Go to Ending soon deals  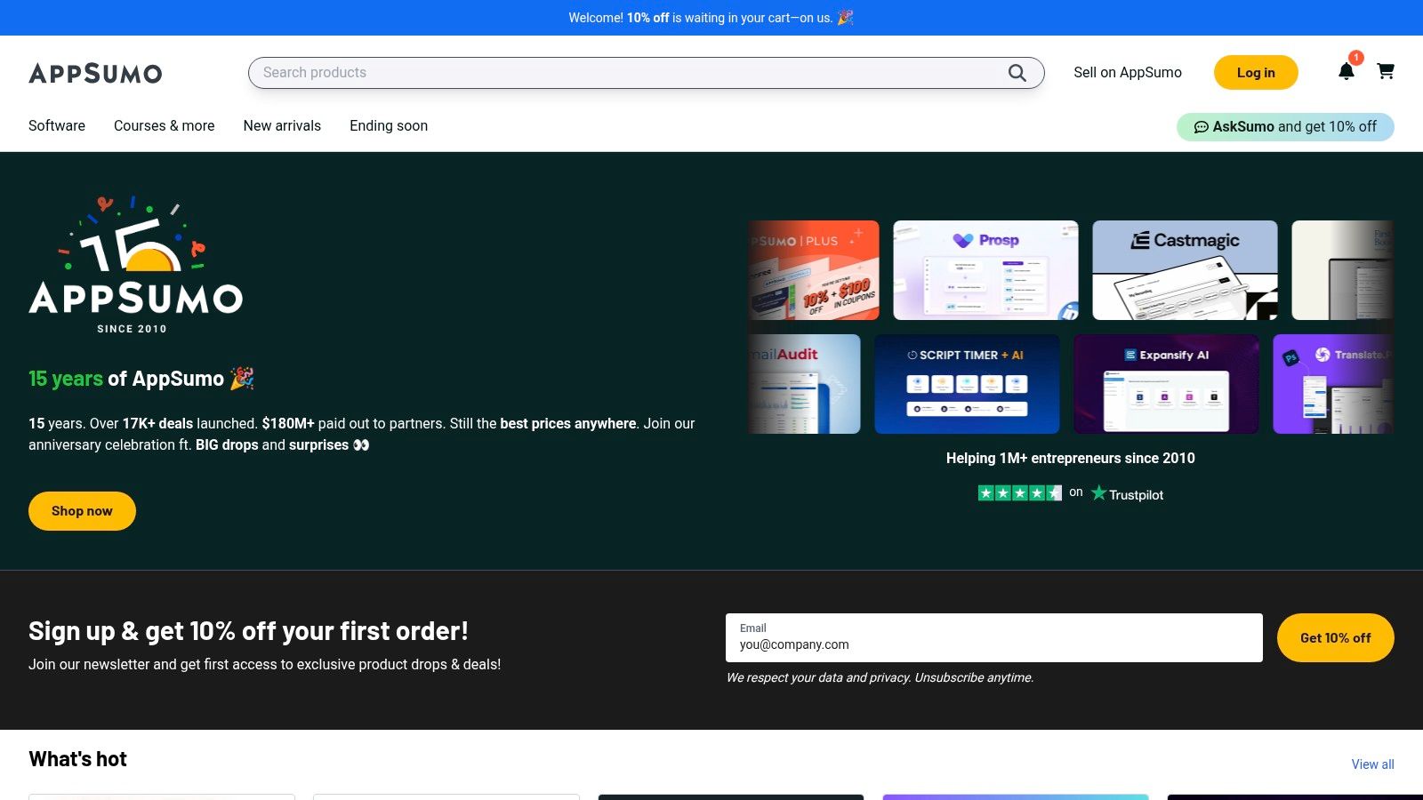tap(389, 125)
